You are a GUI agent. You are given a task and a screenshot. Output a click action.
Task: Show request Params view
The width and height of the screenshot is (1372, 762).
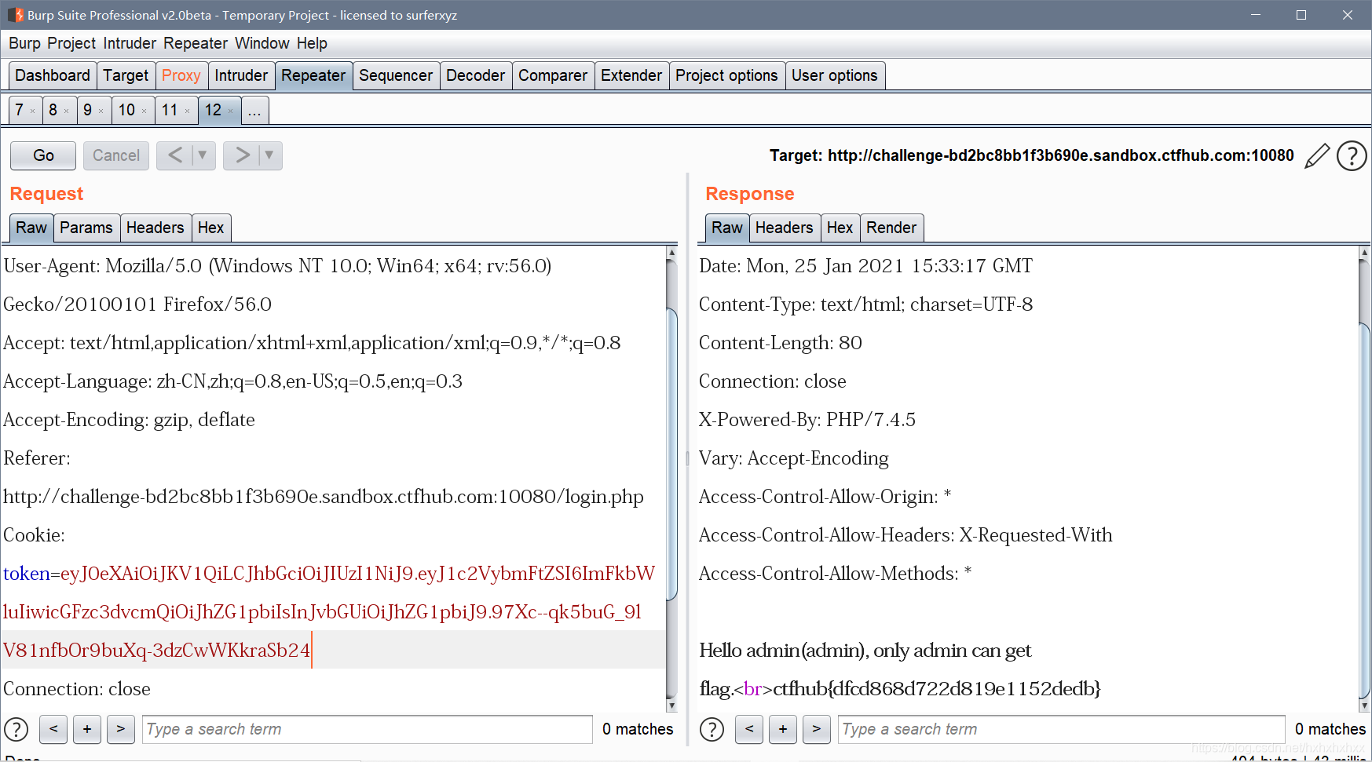86,228
